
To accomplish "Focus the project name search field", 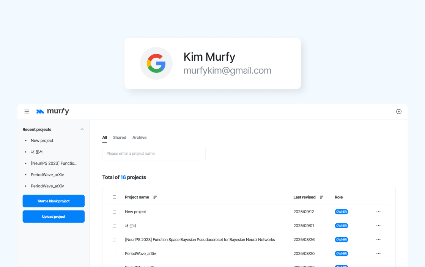I will point(154,154).
